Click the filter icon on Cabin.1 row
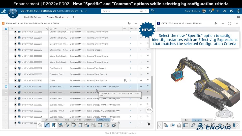 click(x=125, y=80)
